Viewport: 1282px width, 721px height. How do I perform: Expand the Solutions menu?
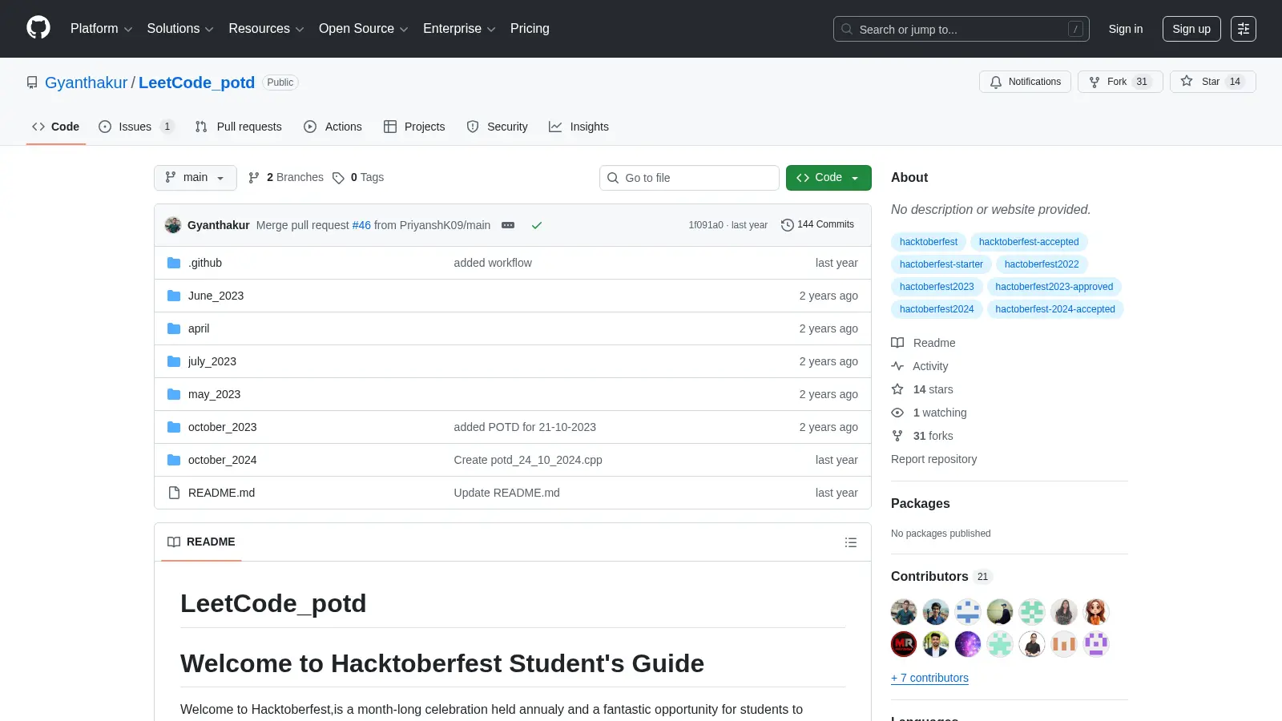(x=180, y=29)
